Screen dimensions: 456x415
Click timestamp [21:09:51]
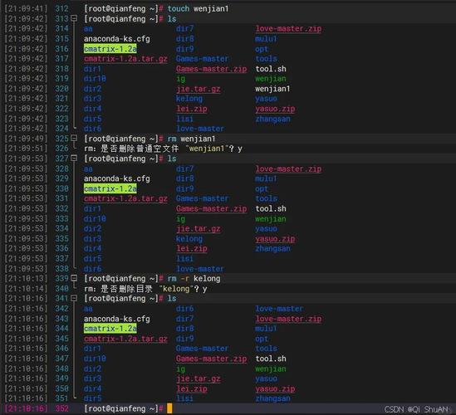pyautogui.click(x=26, y=149)
